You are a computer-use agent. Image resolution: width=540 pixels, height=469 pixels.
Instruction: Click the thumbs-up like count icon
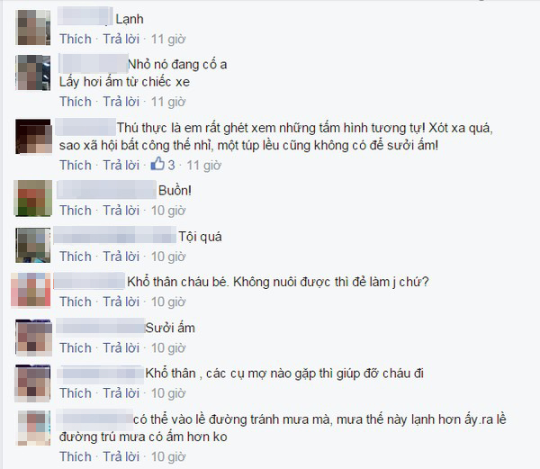point(157,164)
